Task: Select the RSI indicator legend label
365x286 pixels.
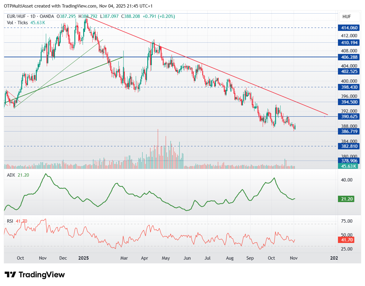Action: click(10, 221)
